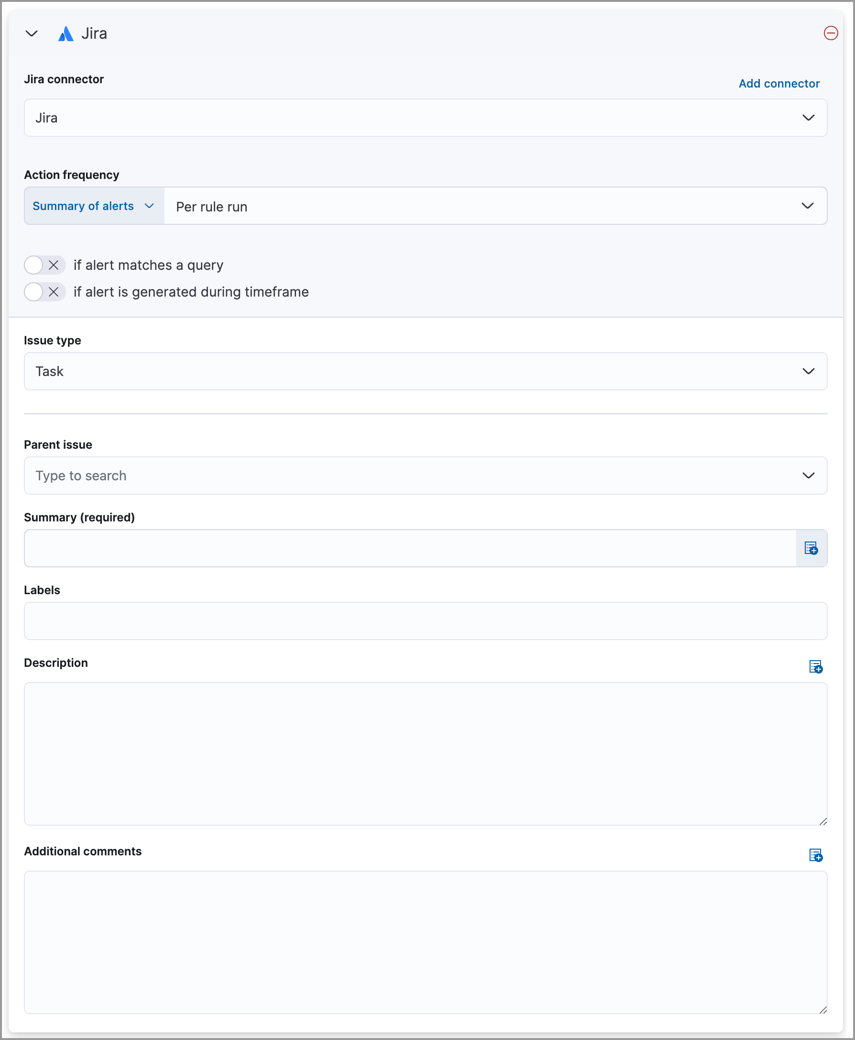Click the add variable icon for Additional comments
Viewport: 855px width, 1040px height.
(816, 856)
